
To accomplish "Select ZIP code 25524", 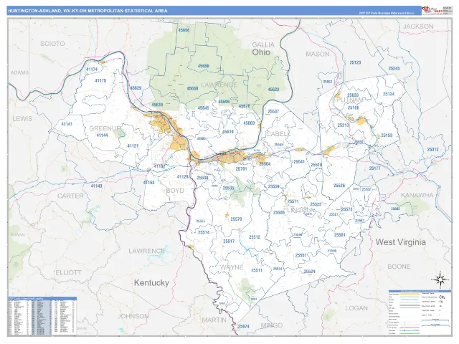I will click(x=309, y=272).
